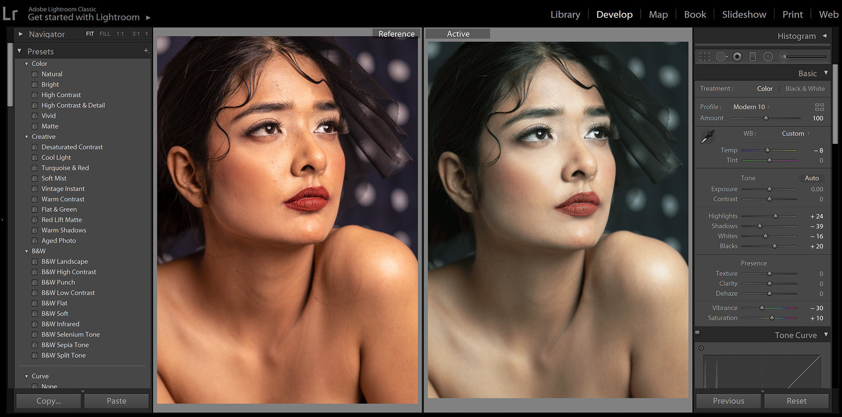Collapse the left panel with edge arrow
842x417 pixels.
pos(2,219)
